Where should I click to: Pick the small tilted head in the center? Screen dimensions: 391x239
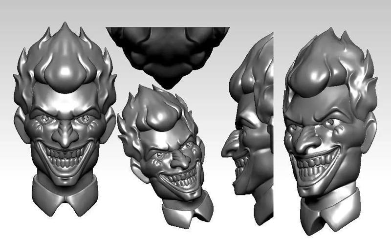click(166, 157)
